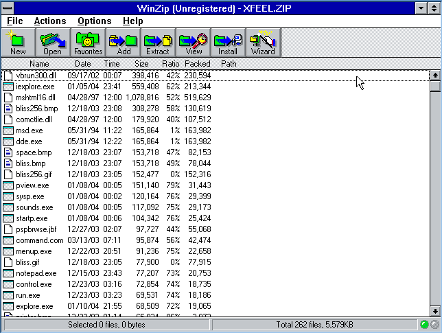Click the 'Total 262 files, 5,579KB' status
The height and width of the screenshot is (333, 442).
pos(314,325)
